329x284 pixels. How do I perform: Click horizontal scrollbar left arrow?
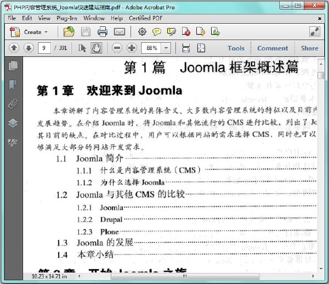(79, 276)
